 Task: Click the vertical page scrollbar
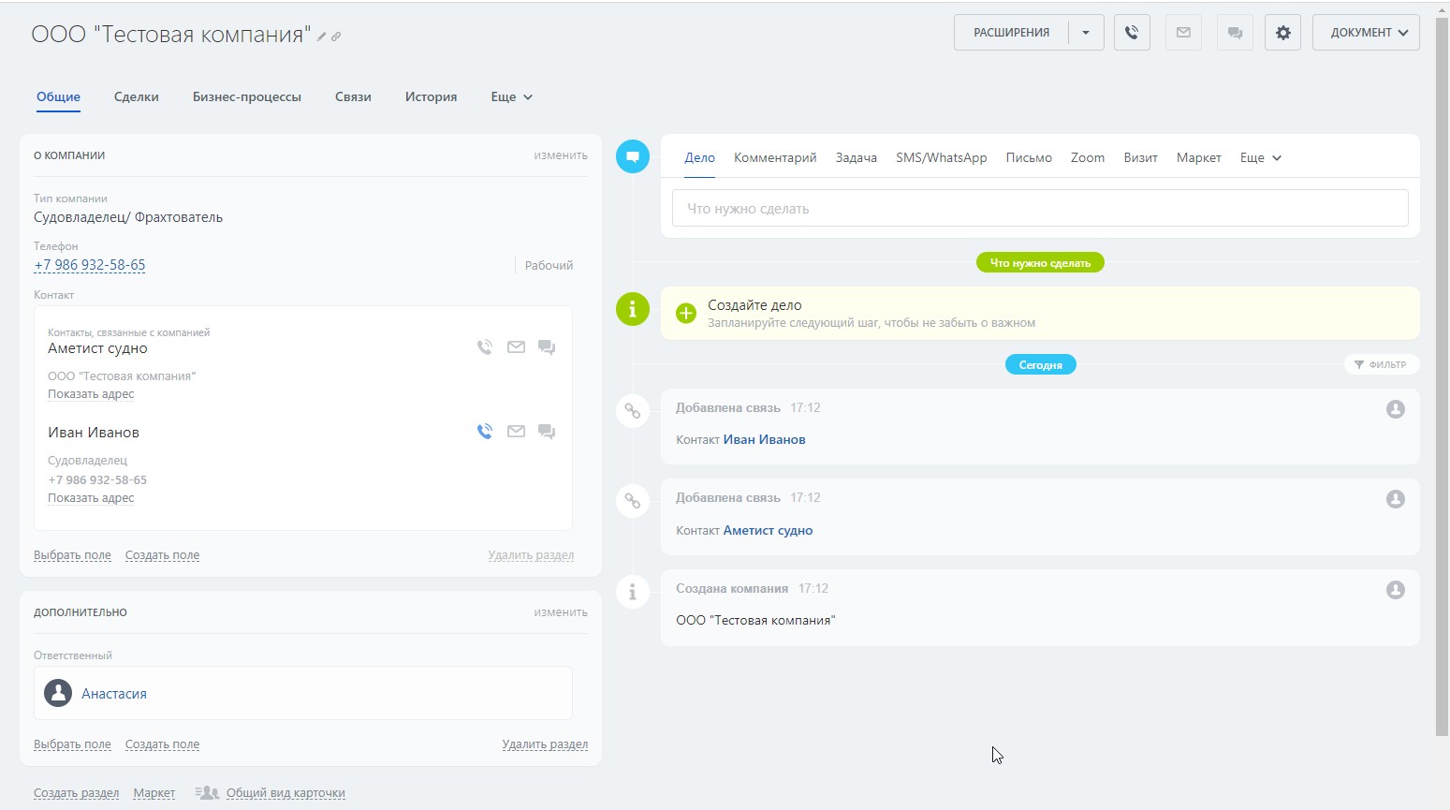coord(1442,375)
